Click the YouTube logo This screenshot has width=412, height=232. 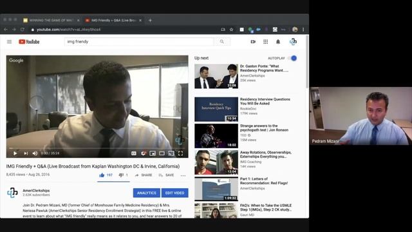tap(29, 41)
